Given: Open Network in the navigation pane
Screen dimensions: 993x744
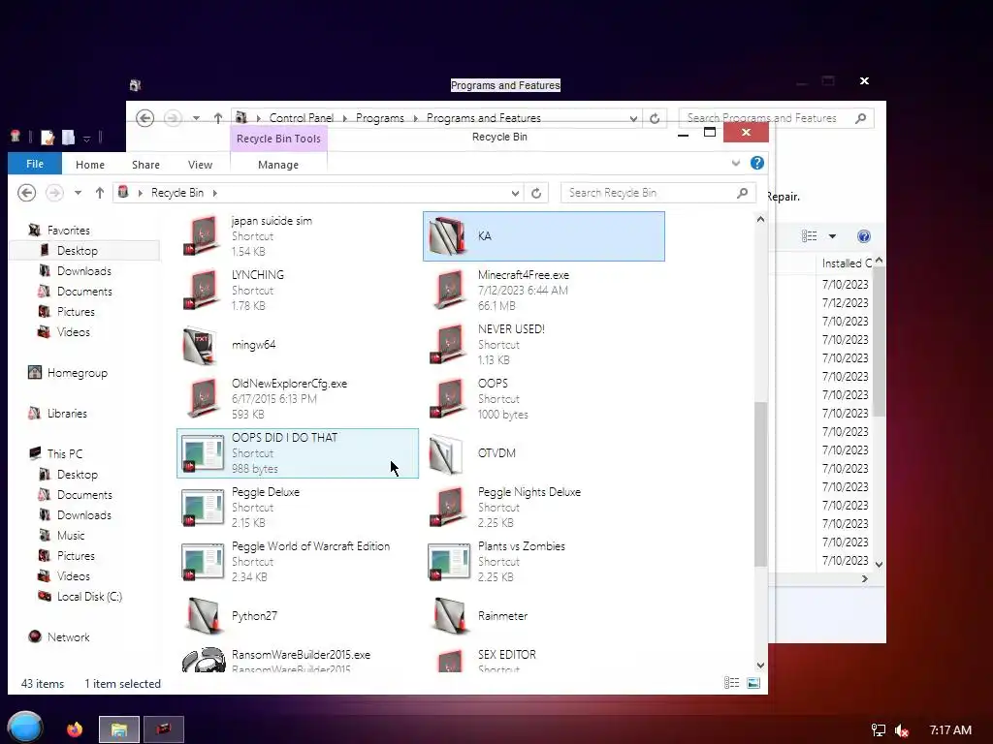Looking at the screenshot, I should pyautogui.click(x=68, y=637).
